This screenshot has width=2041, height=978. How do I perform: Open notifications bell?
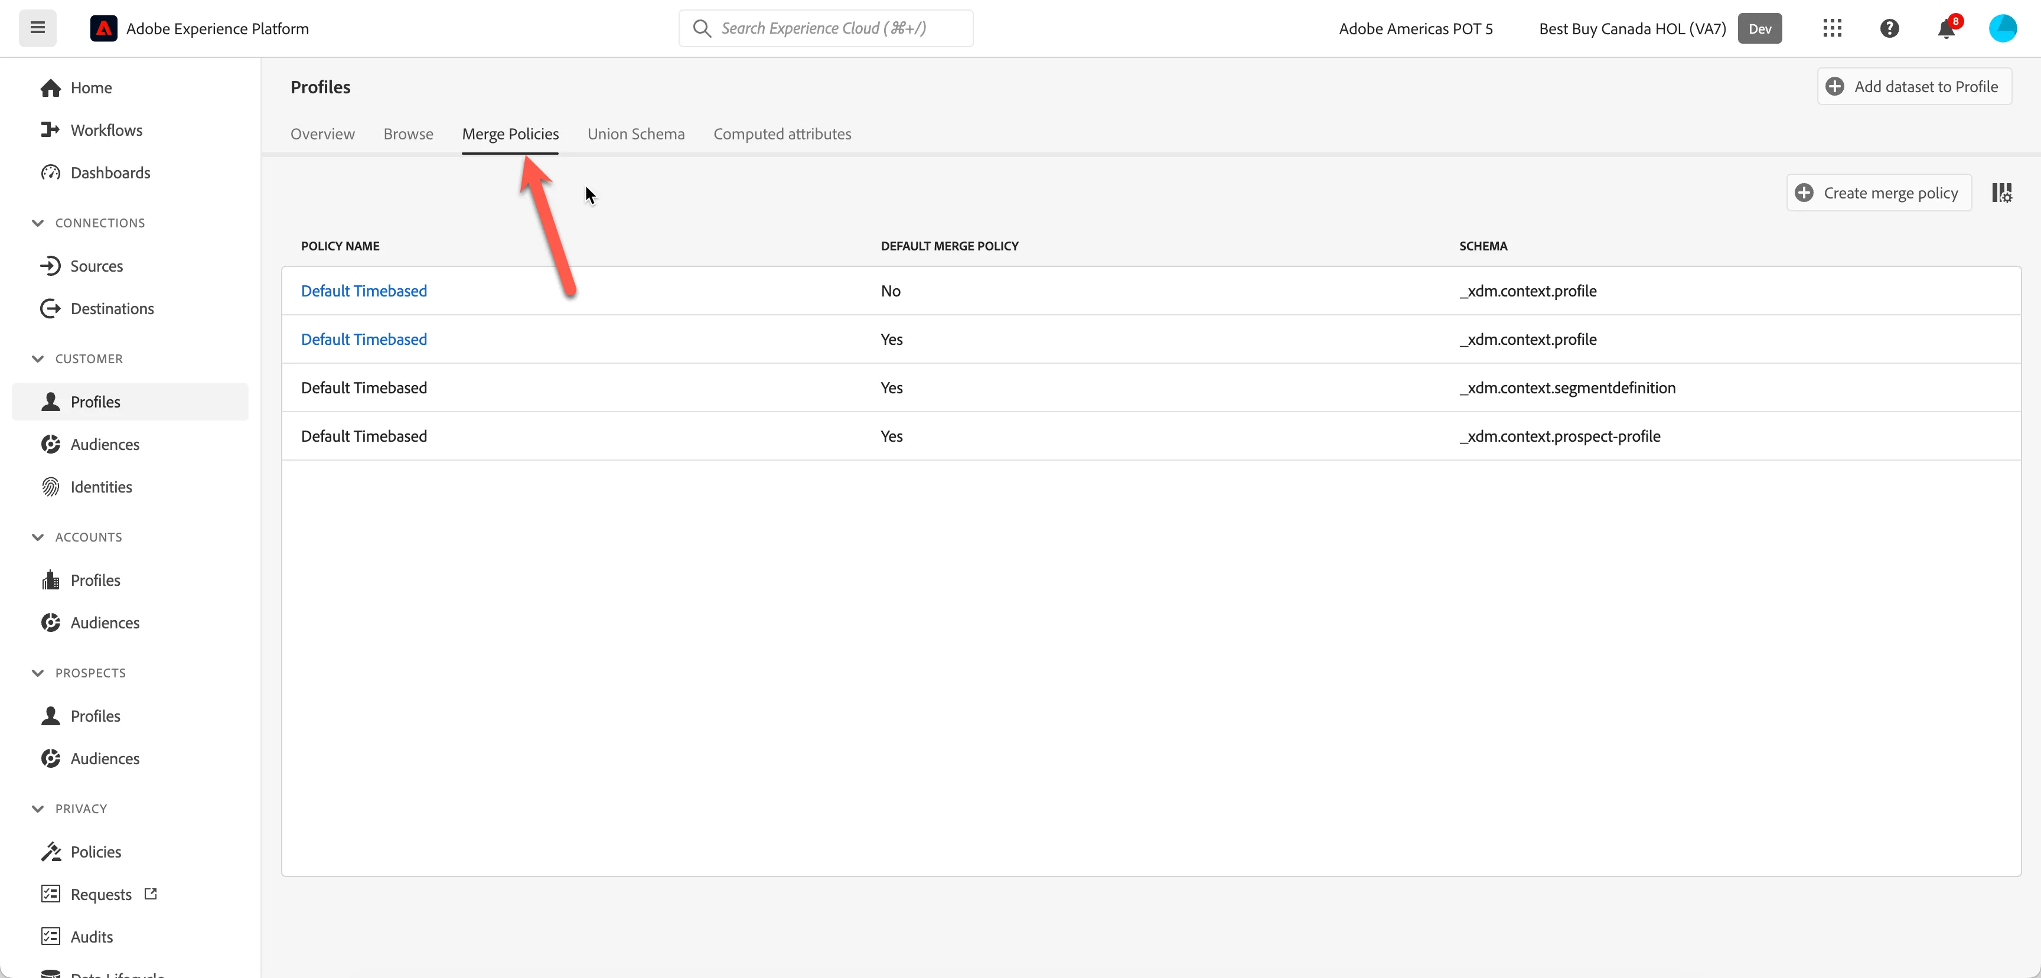(x=1947, y=28)
